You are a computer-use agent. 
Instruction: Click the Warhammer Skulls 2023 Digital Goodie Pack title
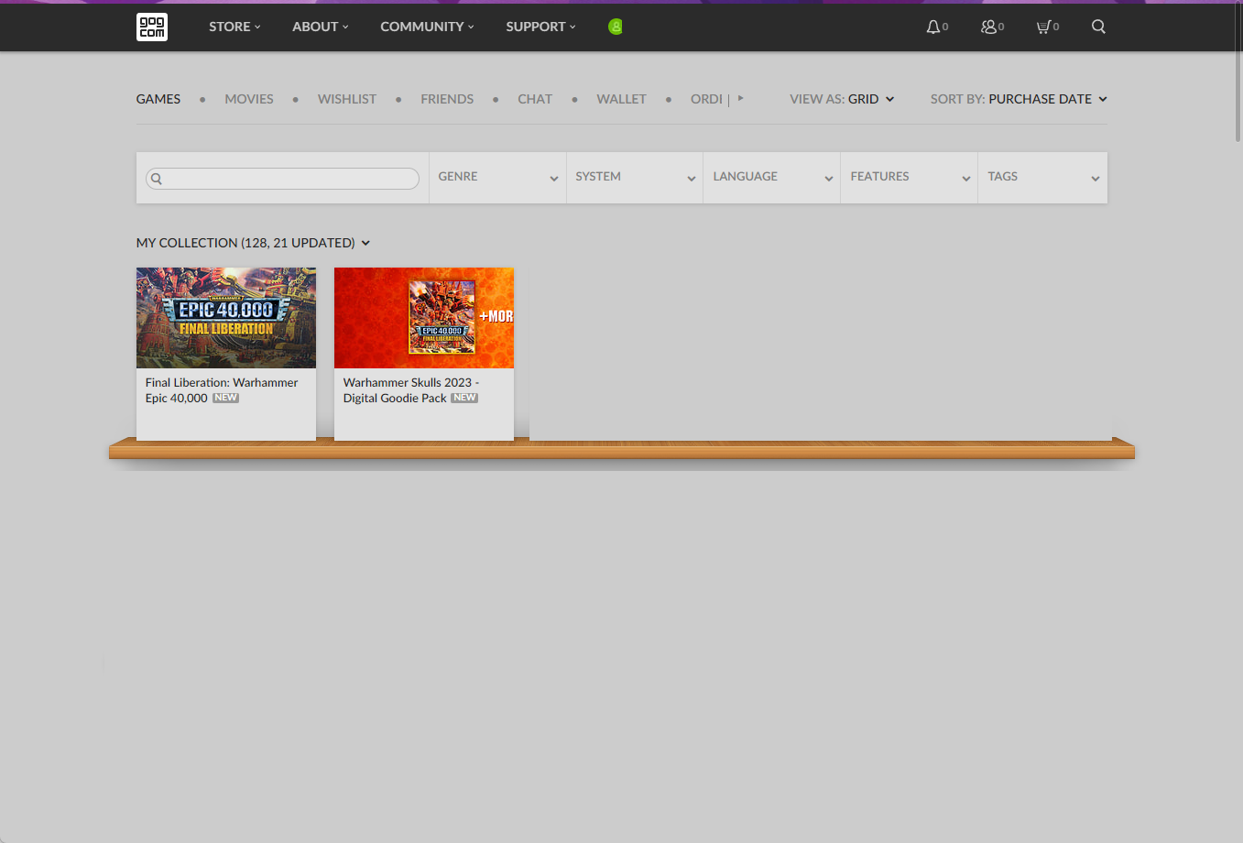tap(411, 390)
